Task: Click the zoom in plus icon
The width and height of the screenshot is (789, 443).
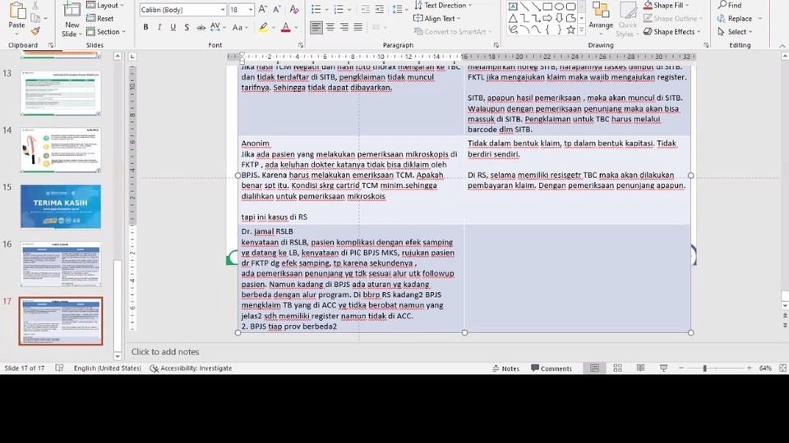Action: (x=750, y=368)
